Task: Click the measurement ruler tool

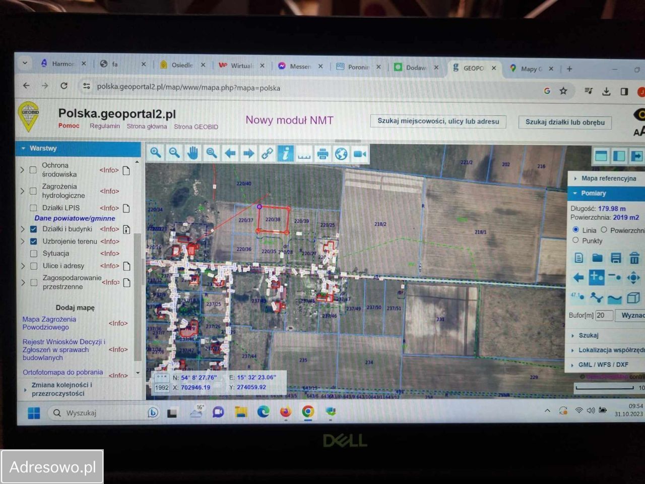Action: pos(304,154)
